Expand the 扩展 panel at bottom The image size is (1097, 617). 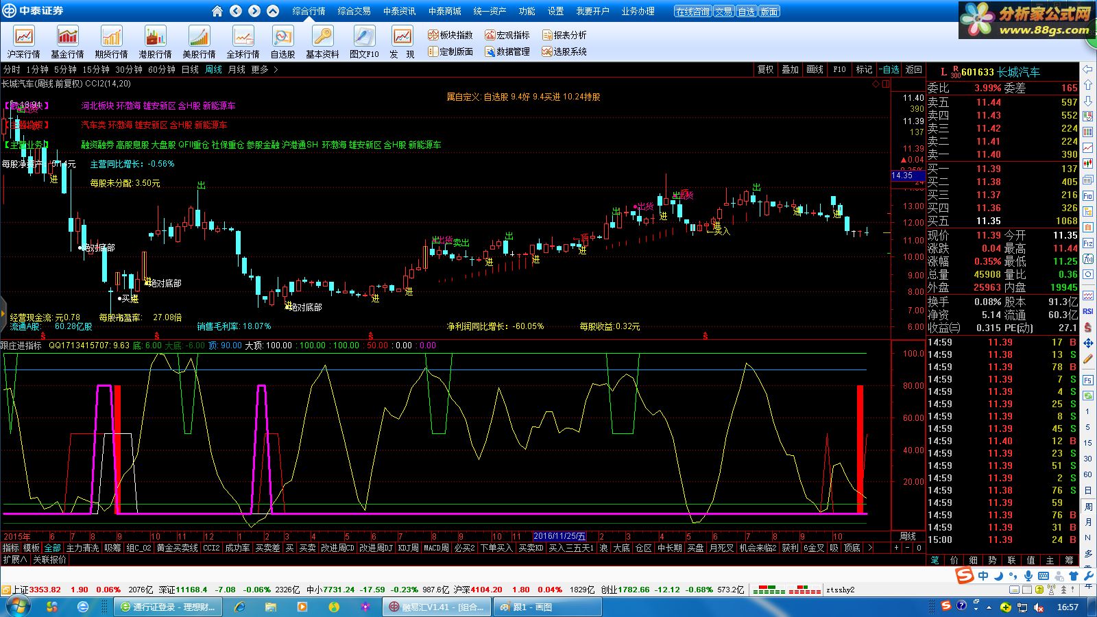14,559
